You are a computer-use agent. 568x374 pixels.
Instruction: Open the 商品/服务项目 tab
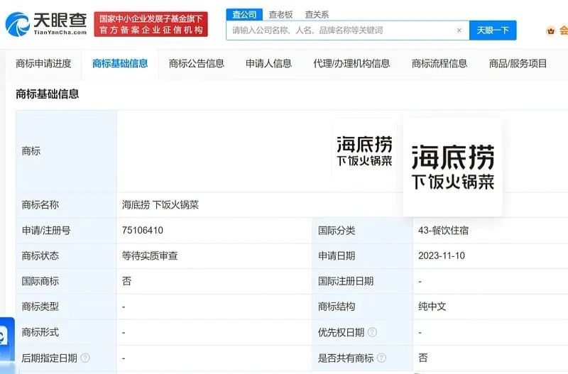(518, 64)
